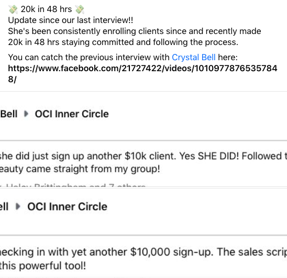287x278 pixels.
Task: Click the arrow icon in the lower post header
Action: point(18,207)
